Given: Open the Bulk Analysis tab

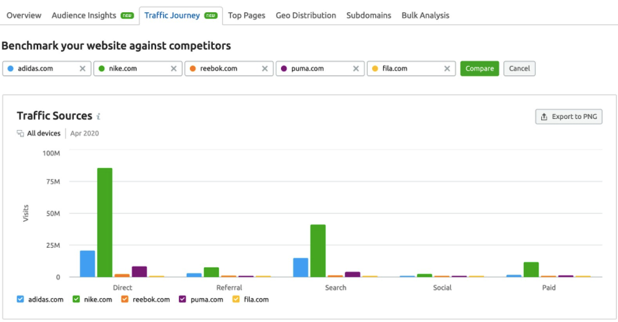Looking at the screenshot, I should (426, 15).
